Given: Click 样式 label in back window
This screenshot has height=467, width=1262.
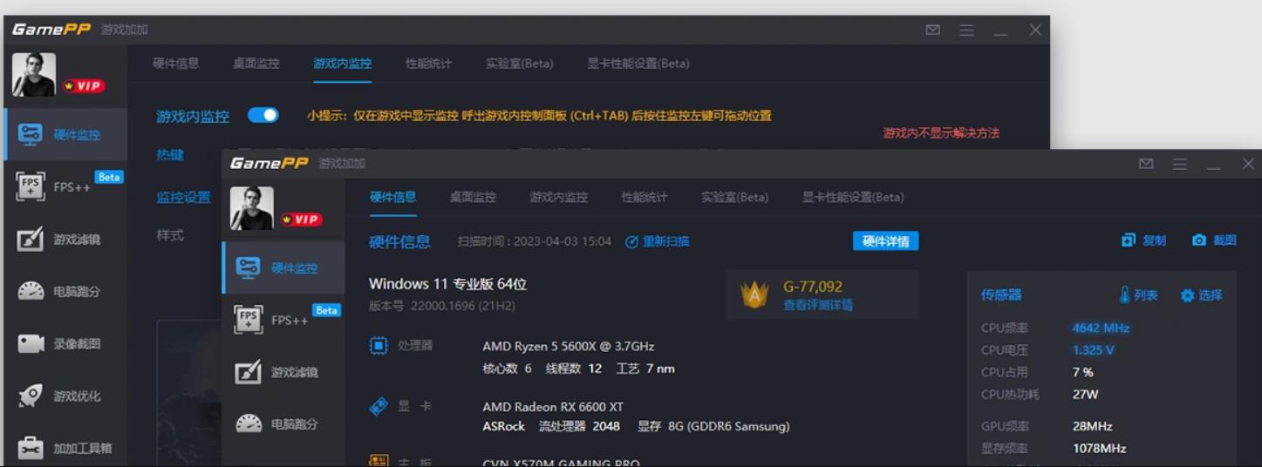Looking at the screenshot, I should coord(169,235).
